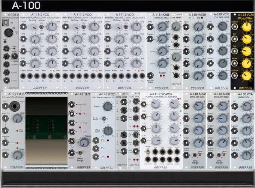Adjust the In2 knob on A-138 Mixer
This screenshot has width=255, height=188.
tap(198, 39)
